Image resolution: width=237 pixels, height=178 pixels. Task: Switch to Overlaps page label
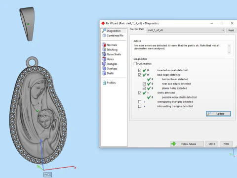pyautogui.click(x=112, y=69)
